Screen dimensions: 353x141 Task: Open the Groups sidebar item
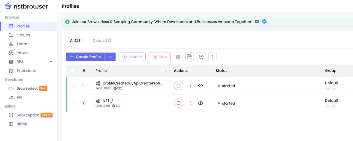pyautogui.click(x=29, y=35)
